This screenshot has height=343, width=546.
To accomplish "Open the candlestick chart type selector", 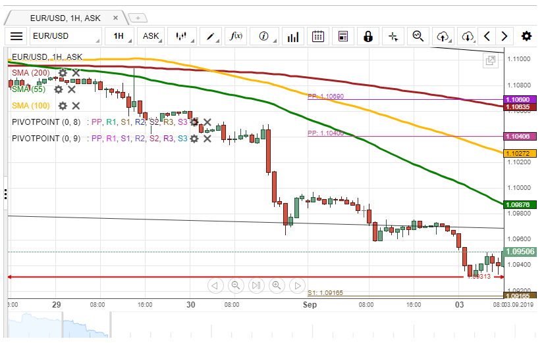I will (182, 36).
